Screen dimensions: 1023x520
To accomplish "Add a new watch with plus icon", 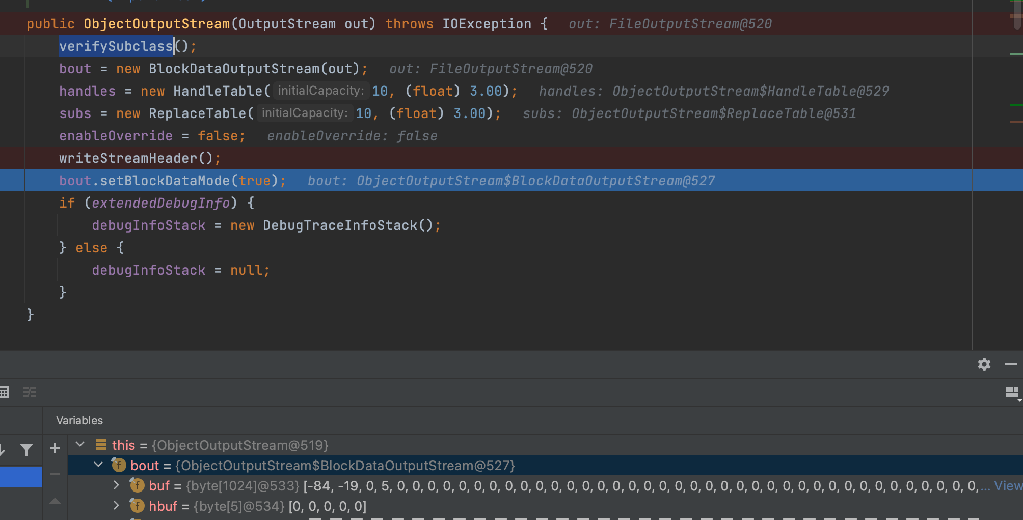I will 55,448.
